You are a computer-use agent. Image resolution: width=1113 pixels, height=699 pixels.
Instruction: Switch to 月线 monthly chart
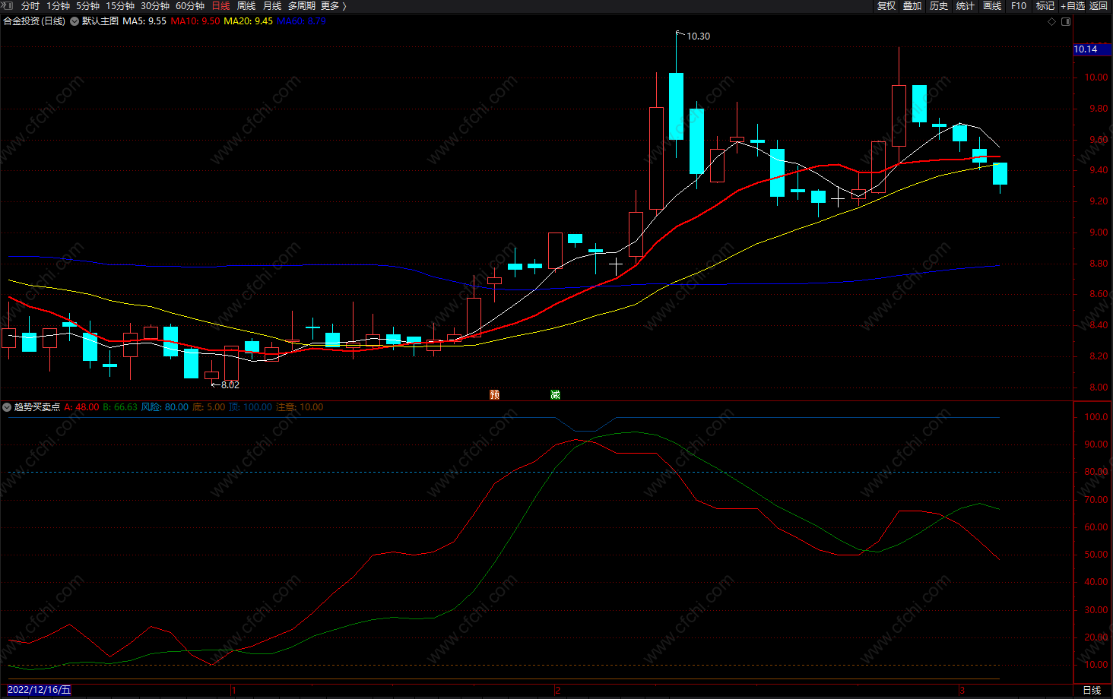click(x=272, y=6)
